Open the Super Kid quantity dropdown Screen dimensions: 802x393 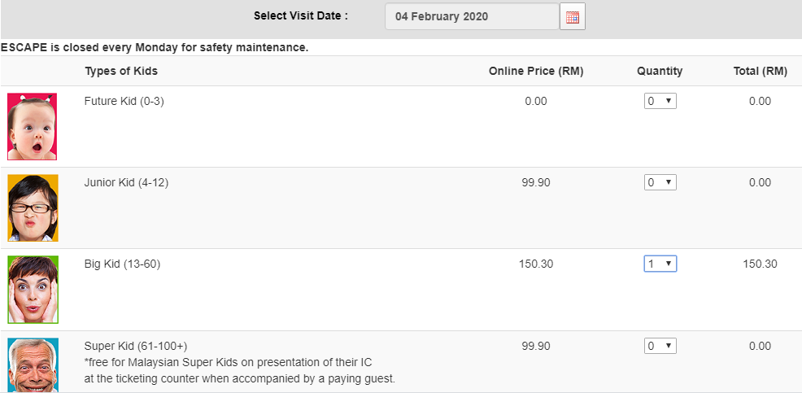pyautogui.click(x=660, y=346)
